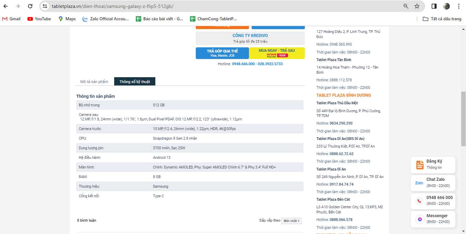Click Tablet Plaza Bến Cát store name
The height and width of the screenshot is (234, 466).
pyautogui.click(x=333, y=199)
